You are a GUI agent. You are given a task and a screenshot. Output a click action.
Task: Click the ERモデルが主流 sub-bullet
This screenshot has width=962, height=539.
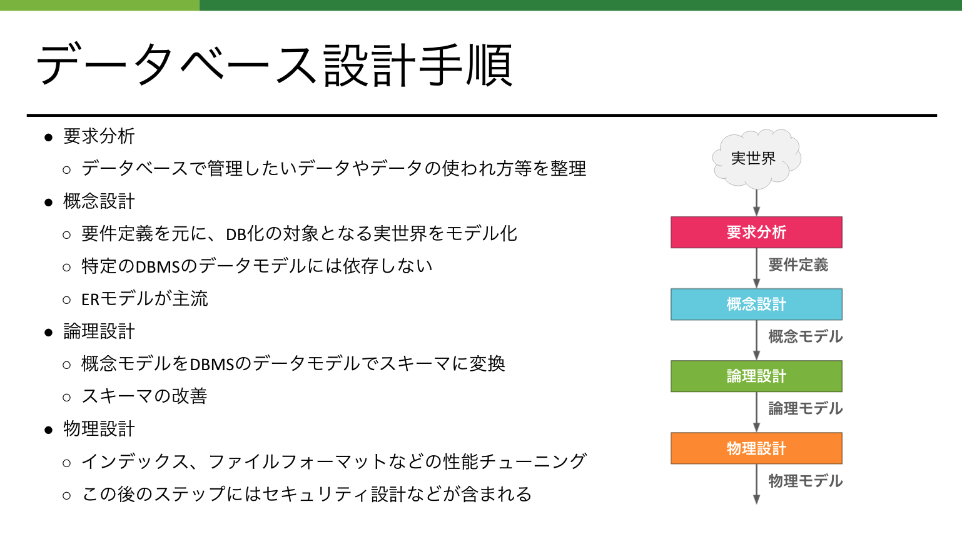pyautogui.click(x=144, y=299)
